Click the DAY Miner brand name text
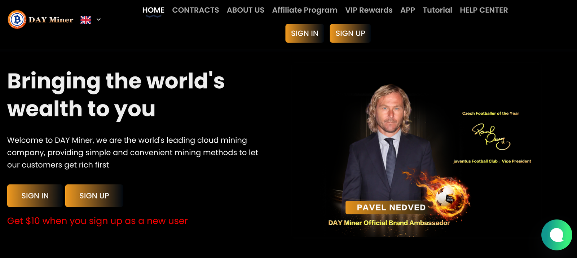The image size is (577, 258). (x=51, y=20)
